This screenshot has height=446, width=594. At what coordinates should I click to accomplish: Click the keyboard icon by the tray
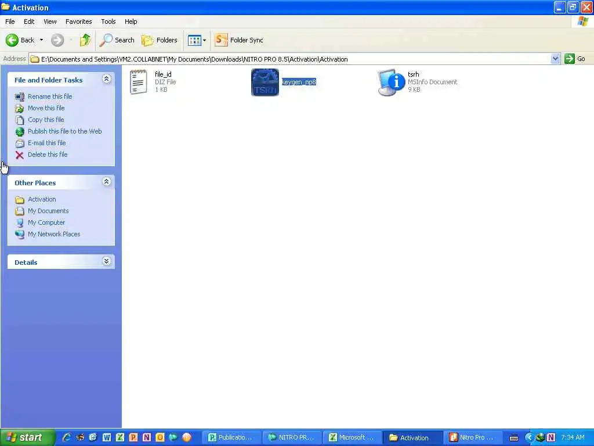[x=514, y=438]
